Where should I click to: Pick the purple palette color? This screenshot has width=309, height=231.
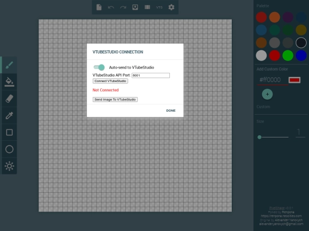288,17
